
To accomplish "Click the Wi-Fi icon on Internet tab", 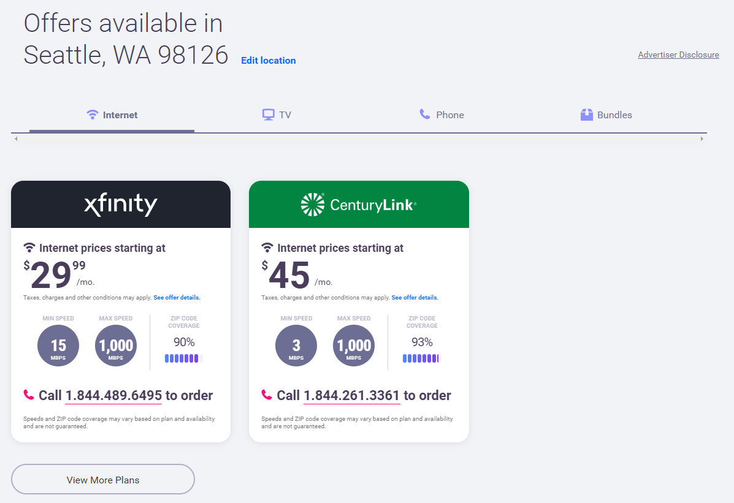I will point(93,115).
